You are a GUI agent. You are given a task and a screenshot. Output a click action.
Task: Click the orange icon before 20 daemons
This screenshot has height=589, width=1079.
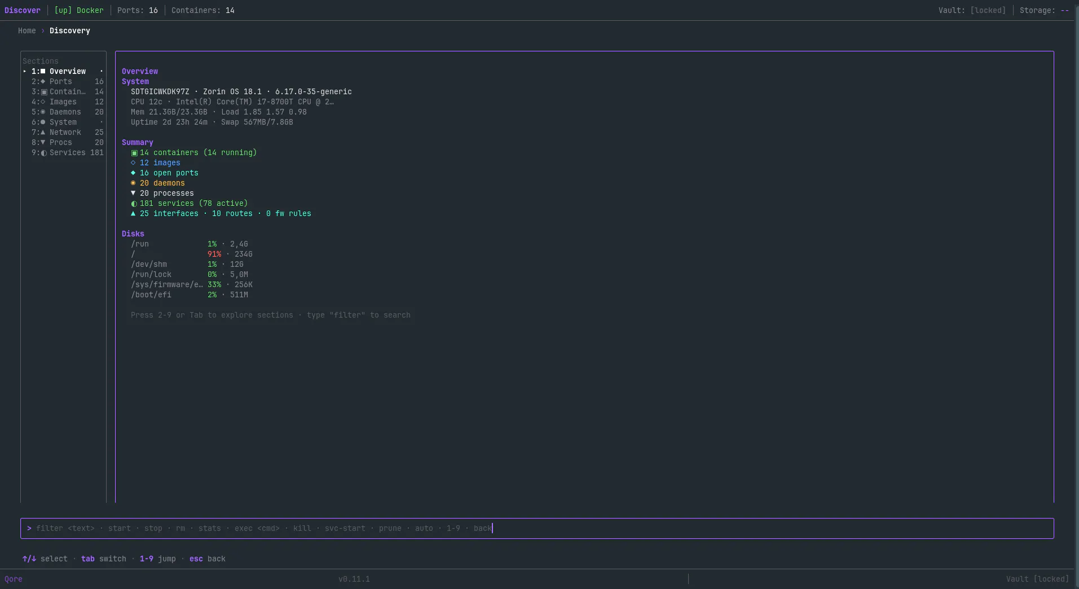tap(133, 183)
